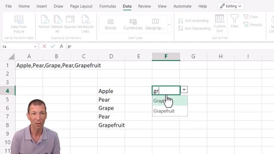The image size is (274, 154).
Task: Switch to the Insert tab
Action: (x=42, y=6)
